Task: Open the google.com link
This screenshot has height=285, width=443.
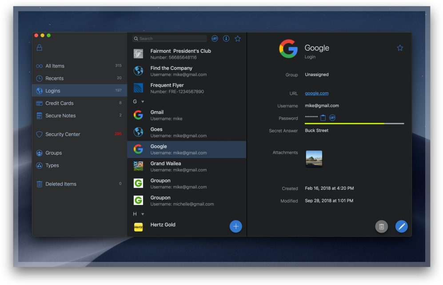Action: pos(316,93)
